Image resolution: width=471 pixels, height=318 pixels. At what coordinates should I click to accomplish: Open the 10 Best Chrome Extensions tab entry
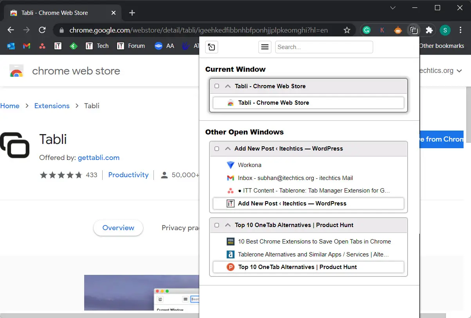[x=309, y=242]
